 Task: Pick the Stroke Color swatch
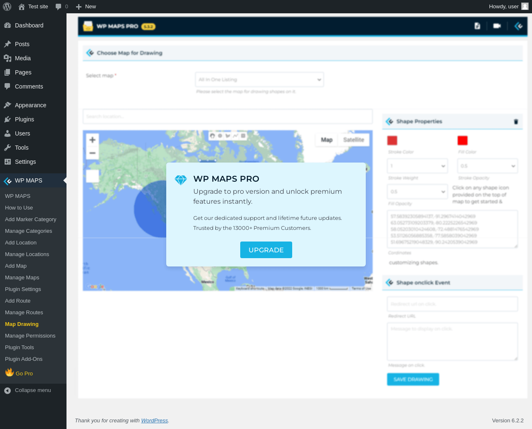tap(392, 141)
